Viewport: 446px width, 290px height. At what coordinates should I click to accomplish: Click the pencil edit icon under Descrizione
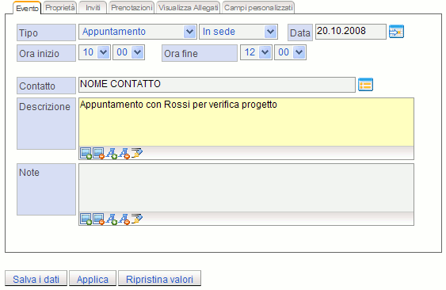(137, 153)
